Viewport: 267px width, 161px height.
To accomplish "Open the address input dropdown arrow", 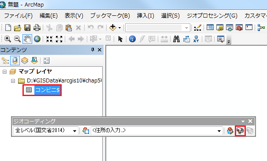I will tap(219, 131).
